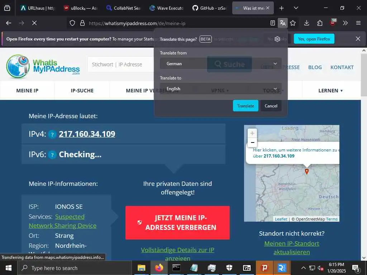The width and height of the screenshot is (367, 275).
Task: Open the MEINE IP menu item
Action: pos(27,91)
